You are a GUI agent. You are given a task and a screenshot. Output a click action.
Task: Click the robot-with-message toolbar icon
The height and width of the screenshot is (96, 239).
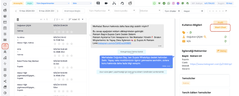tap(130, 3)
